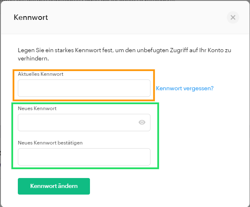Image resolution: width=250 pixels, height=207 pixels.
Task: Close the Kennwort dialog with the X
Action: pyautogui.click(x=233, y=17)
